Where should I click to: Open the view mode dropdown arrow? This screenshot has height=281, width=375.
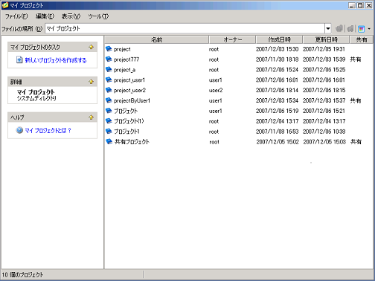coord(369,29)
